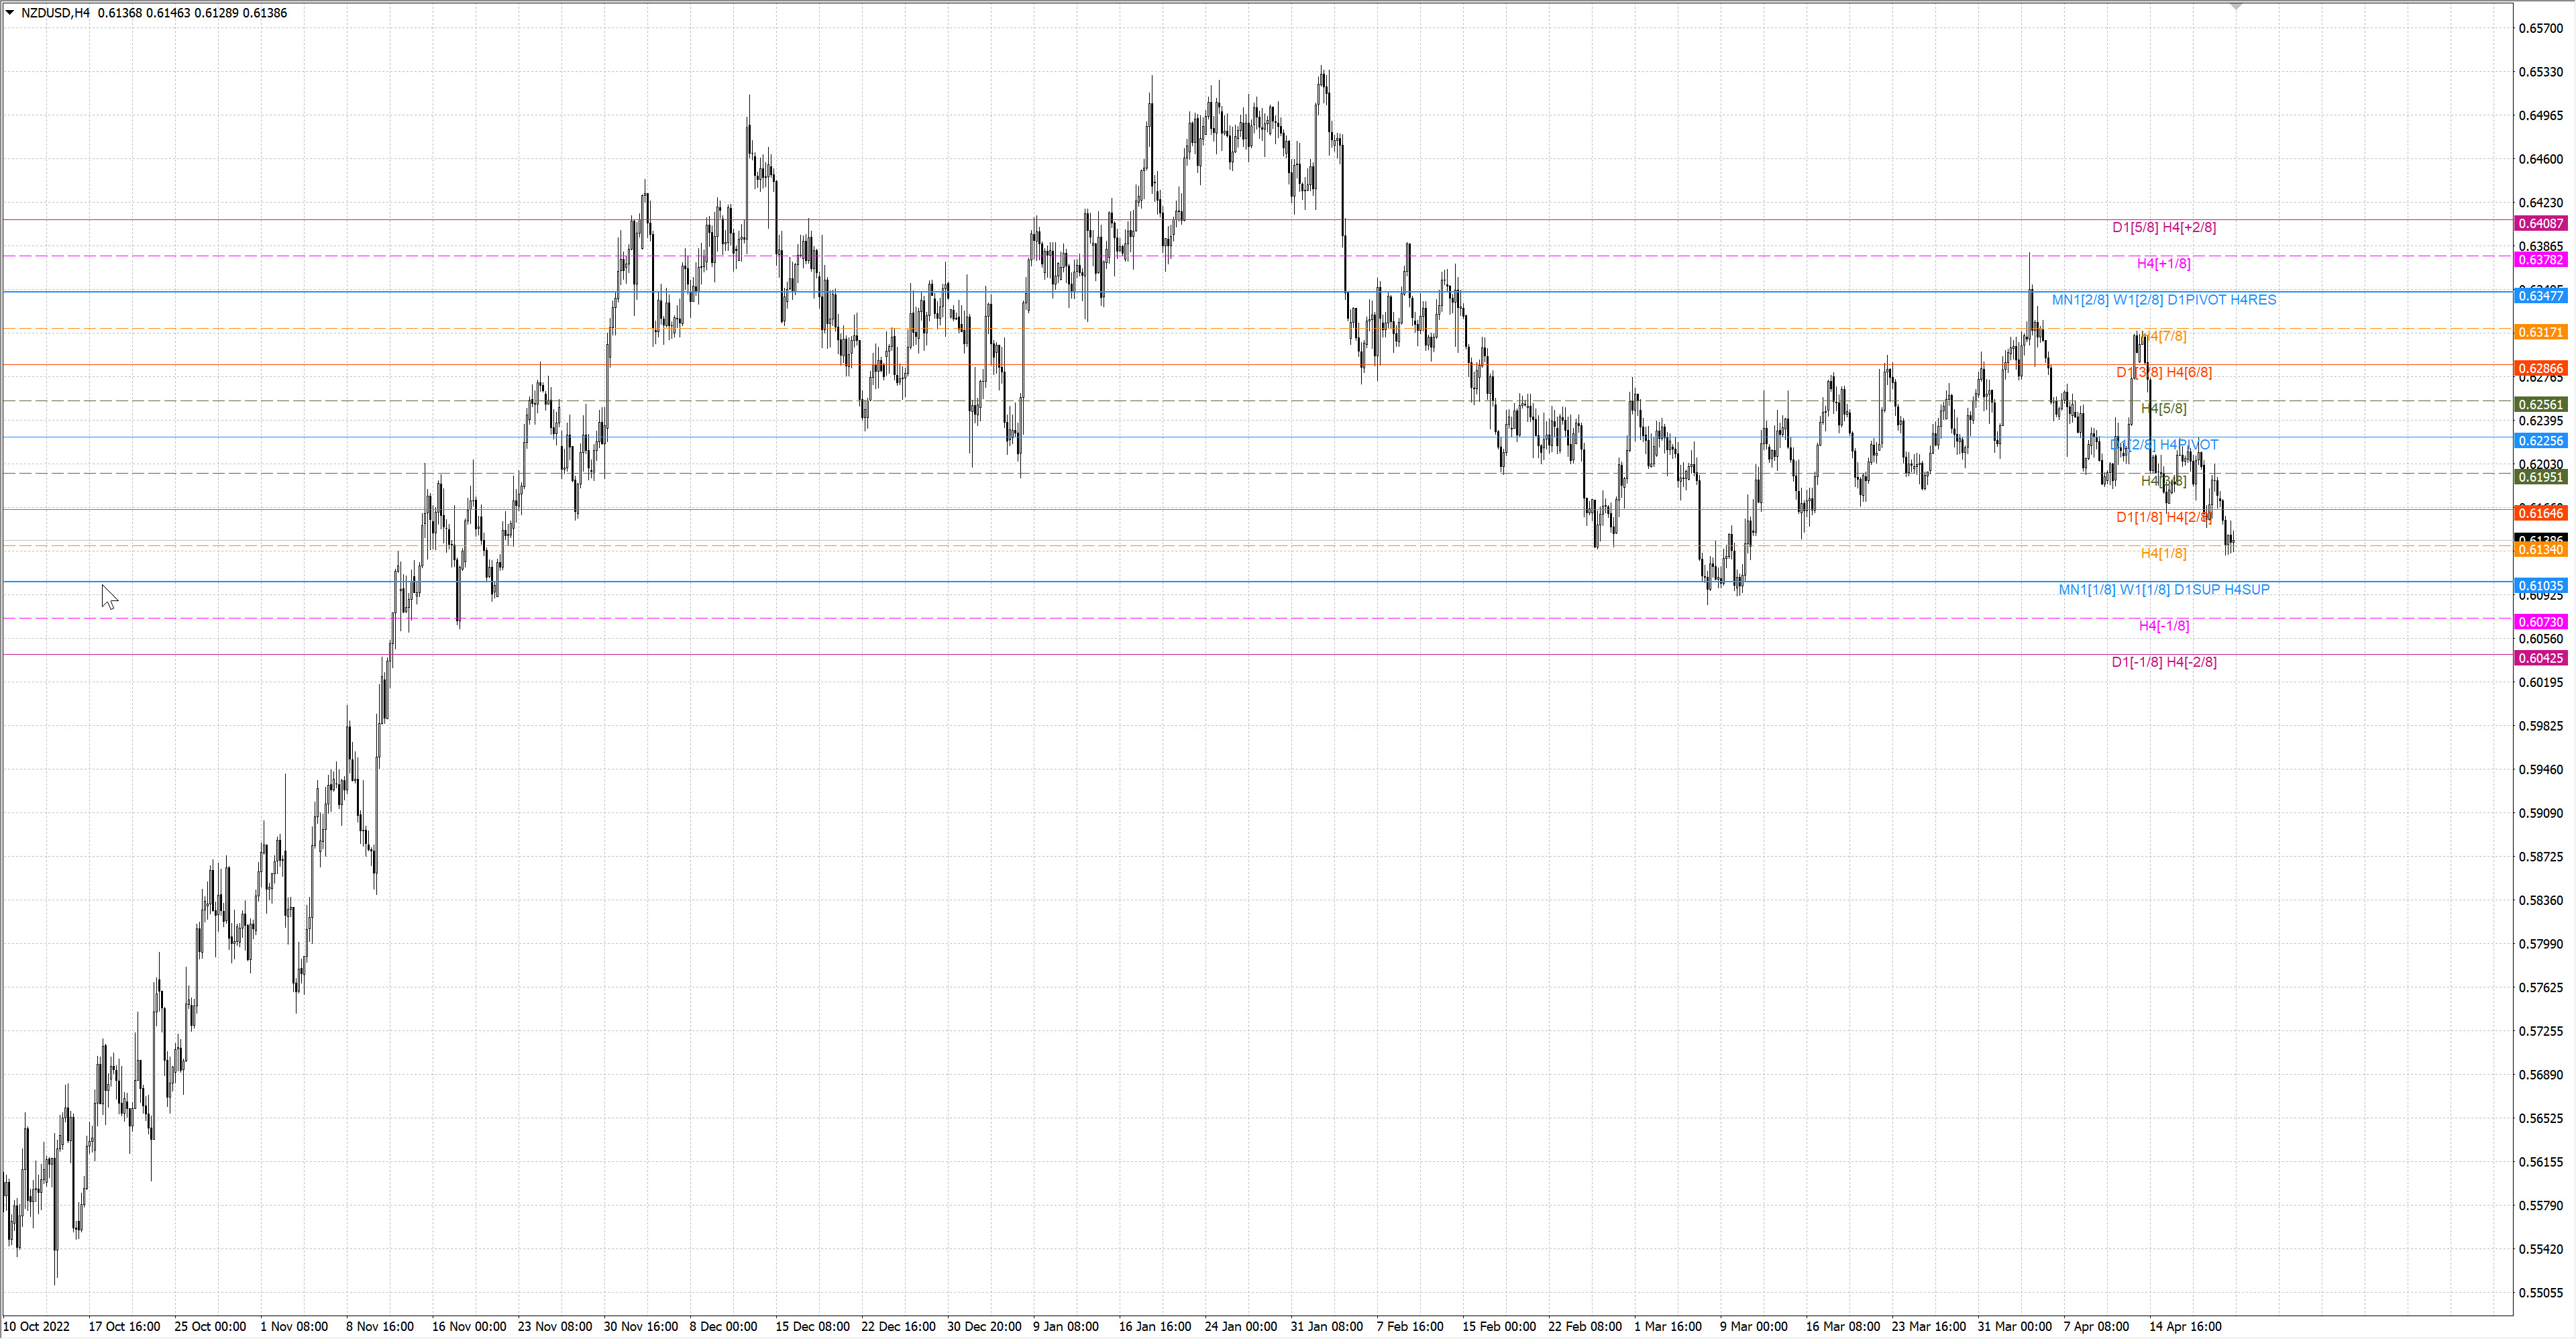Click the D1[5/8] H4[+2/8] level label

tap(2164, 228)
